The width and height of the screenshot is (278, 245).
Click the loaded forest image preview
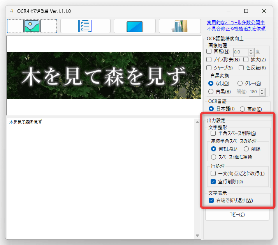pos(104,76)
